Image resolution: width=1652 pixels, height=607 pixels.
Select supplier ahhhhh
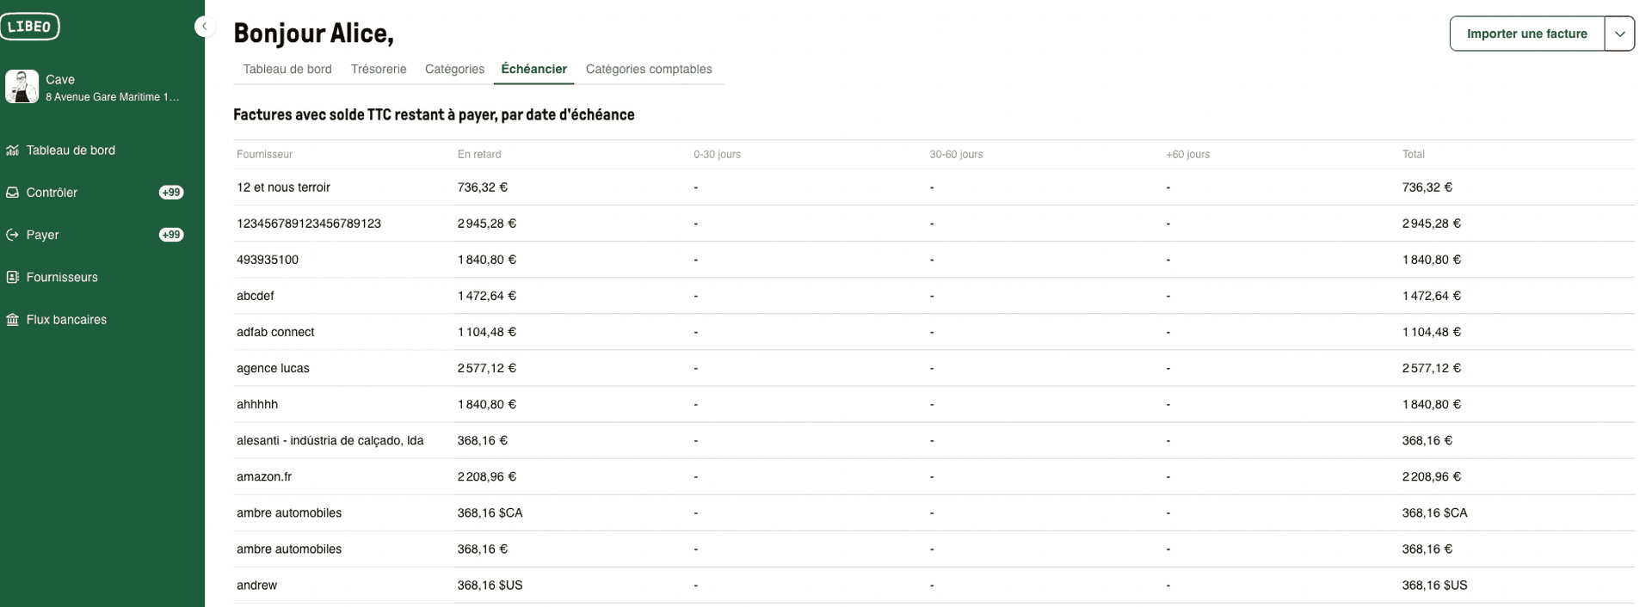pyautogui.click(x=257, y=404)
